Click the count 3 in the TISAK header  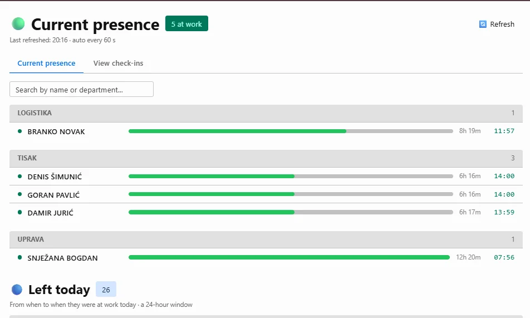tap(513, 158)
